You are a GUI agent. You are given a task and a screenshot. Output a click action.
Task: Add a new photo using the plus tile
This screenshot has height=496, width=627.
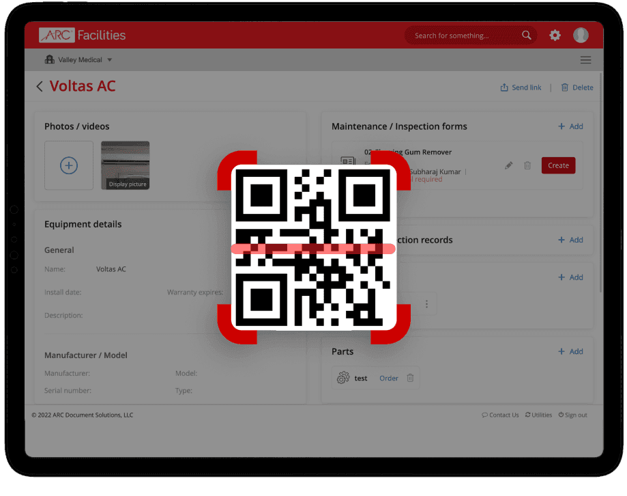click(x=68, y=165)
